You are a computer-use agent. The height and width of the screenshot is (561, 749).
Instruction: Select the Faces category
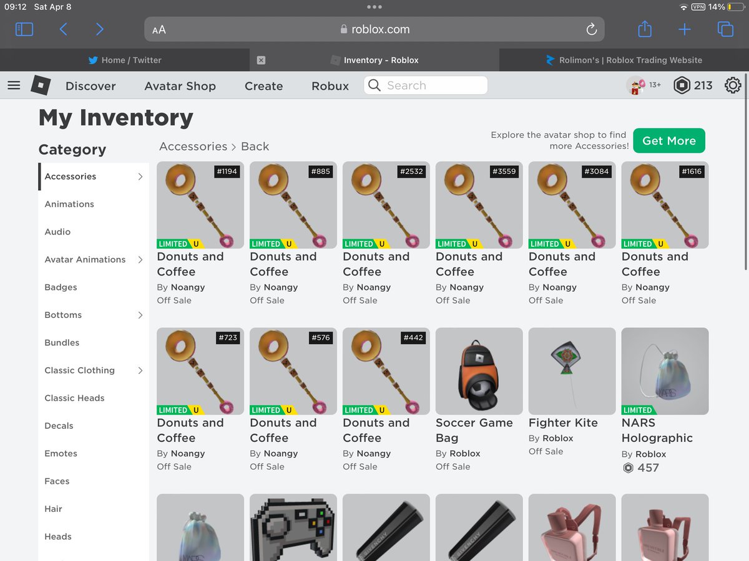pyautogui.click(x=57, y=481)
